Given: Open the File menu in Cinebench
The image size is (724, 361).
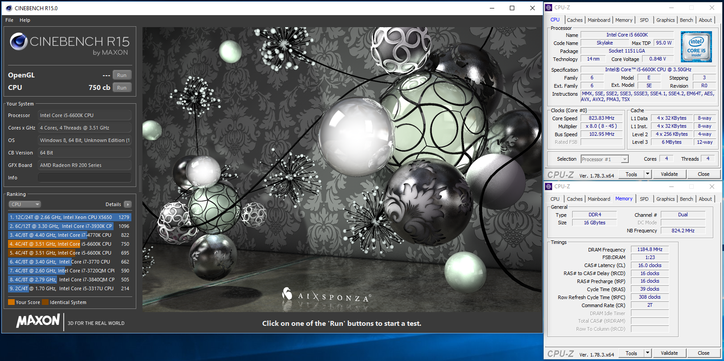Looking at the screenshot, I should click(x=9, y=20).
